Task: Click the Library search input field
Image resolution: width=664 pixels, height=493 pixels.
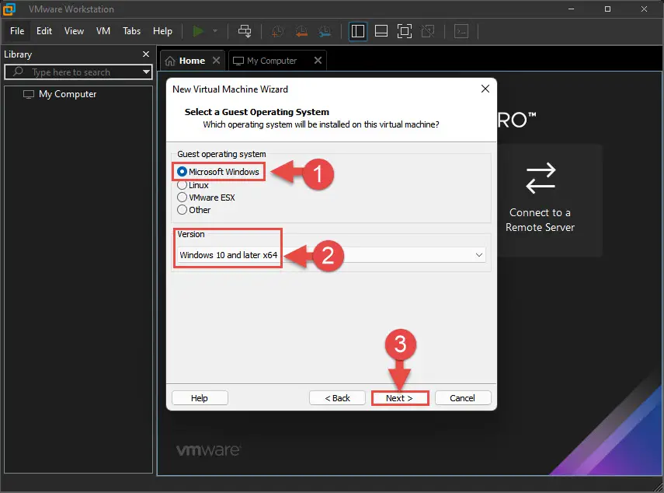Action: [78, 72]
